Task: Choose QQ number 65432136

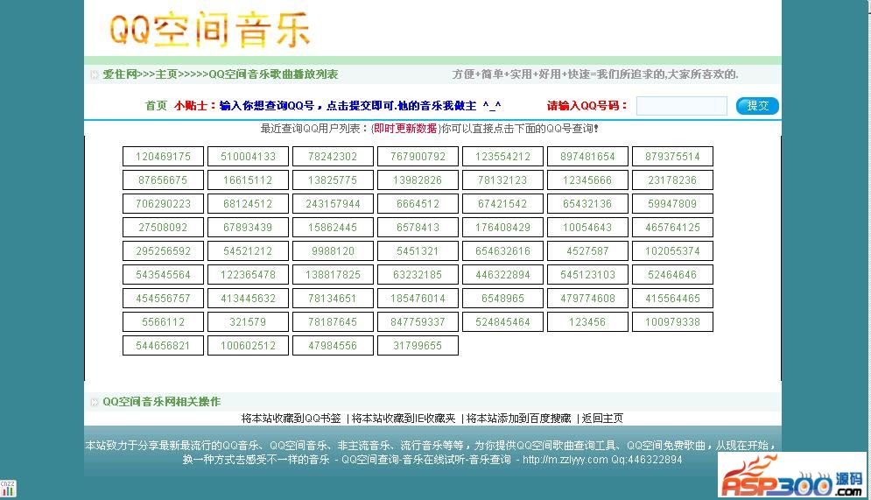Action: (588, 204)
